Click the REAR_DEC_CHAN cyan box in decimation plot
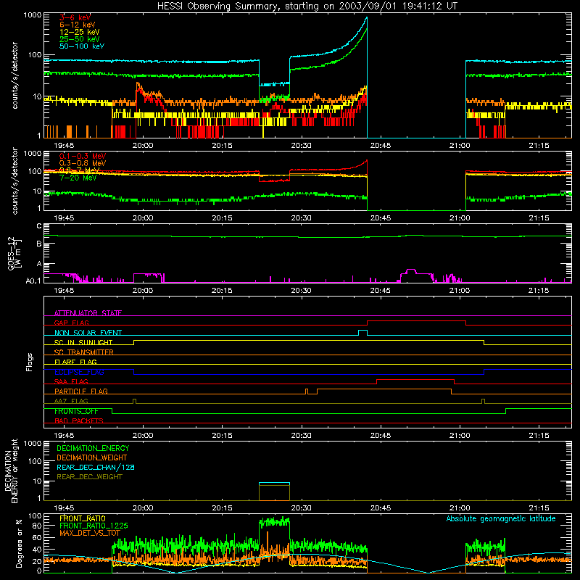Image resolution: width=580 pixels, height=580 pixels. tap(274, 483)
